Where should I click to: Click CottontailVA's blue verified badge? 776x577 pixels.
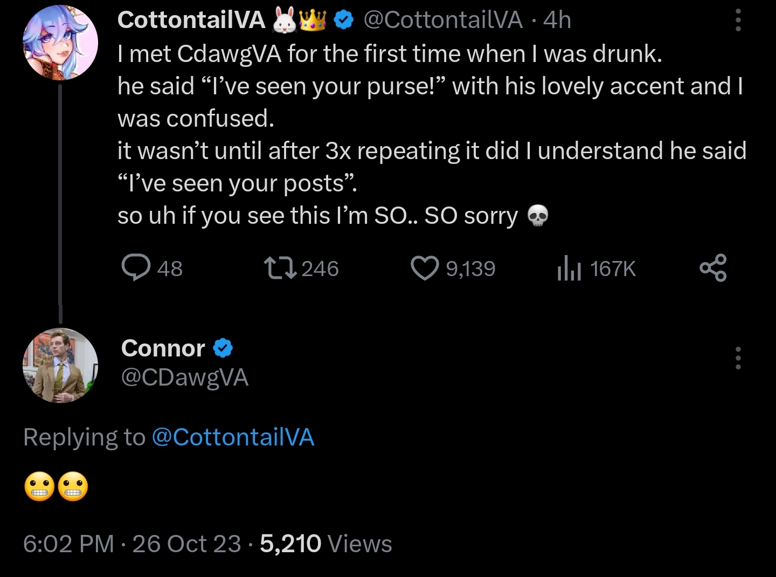(343, 20)
